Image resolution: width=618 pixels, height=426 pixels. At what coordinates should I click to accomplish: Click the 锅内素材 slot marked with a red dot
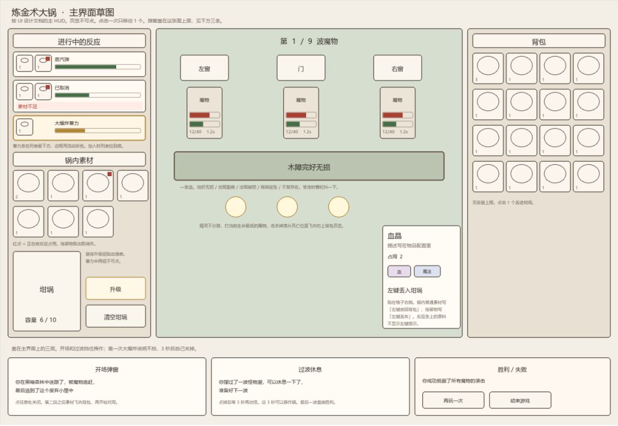coord(98,185)
